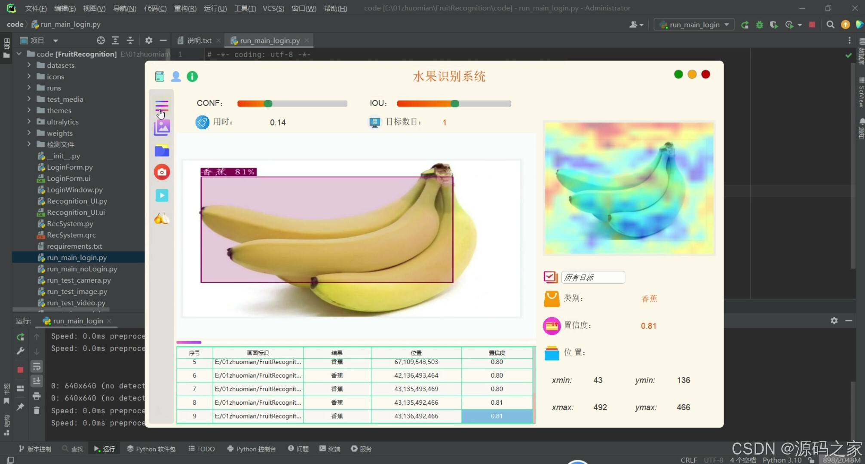
Task: Open the 所有目标 target combo box
Action: click(x=593, y=277)
